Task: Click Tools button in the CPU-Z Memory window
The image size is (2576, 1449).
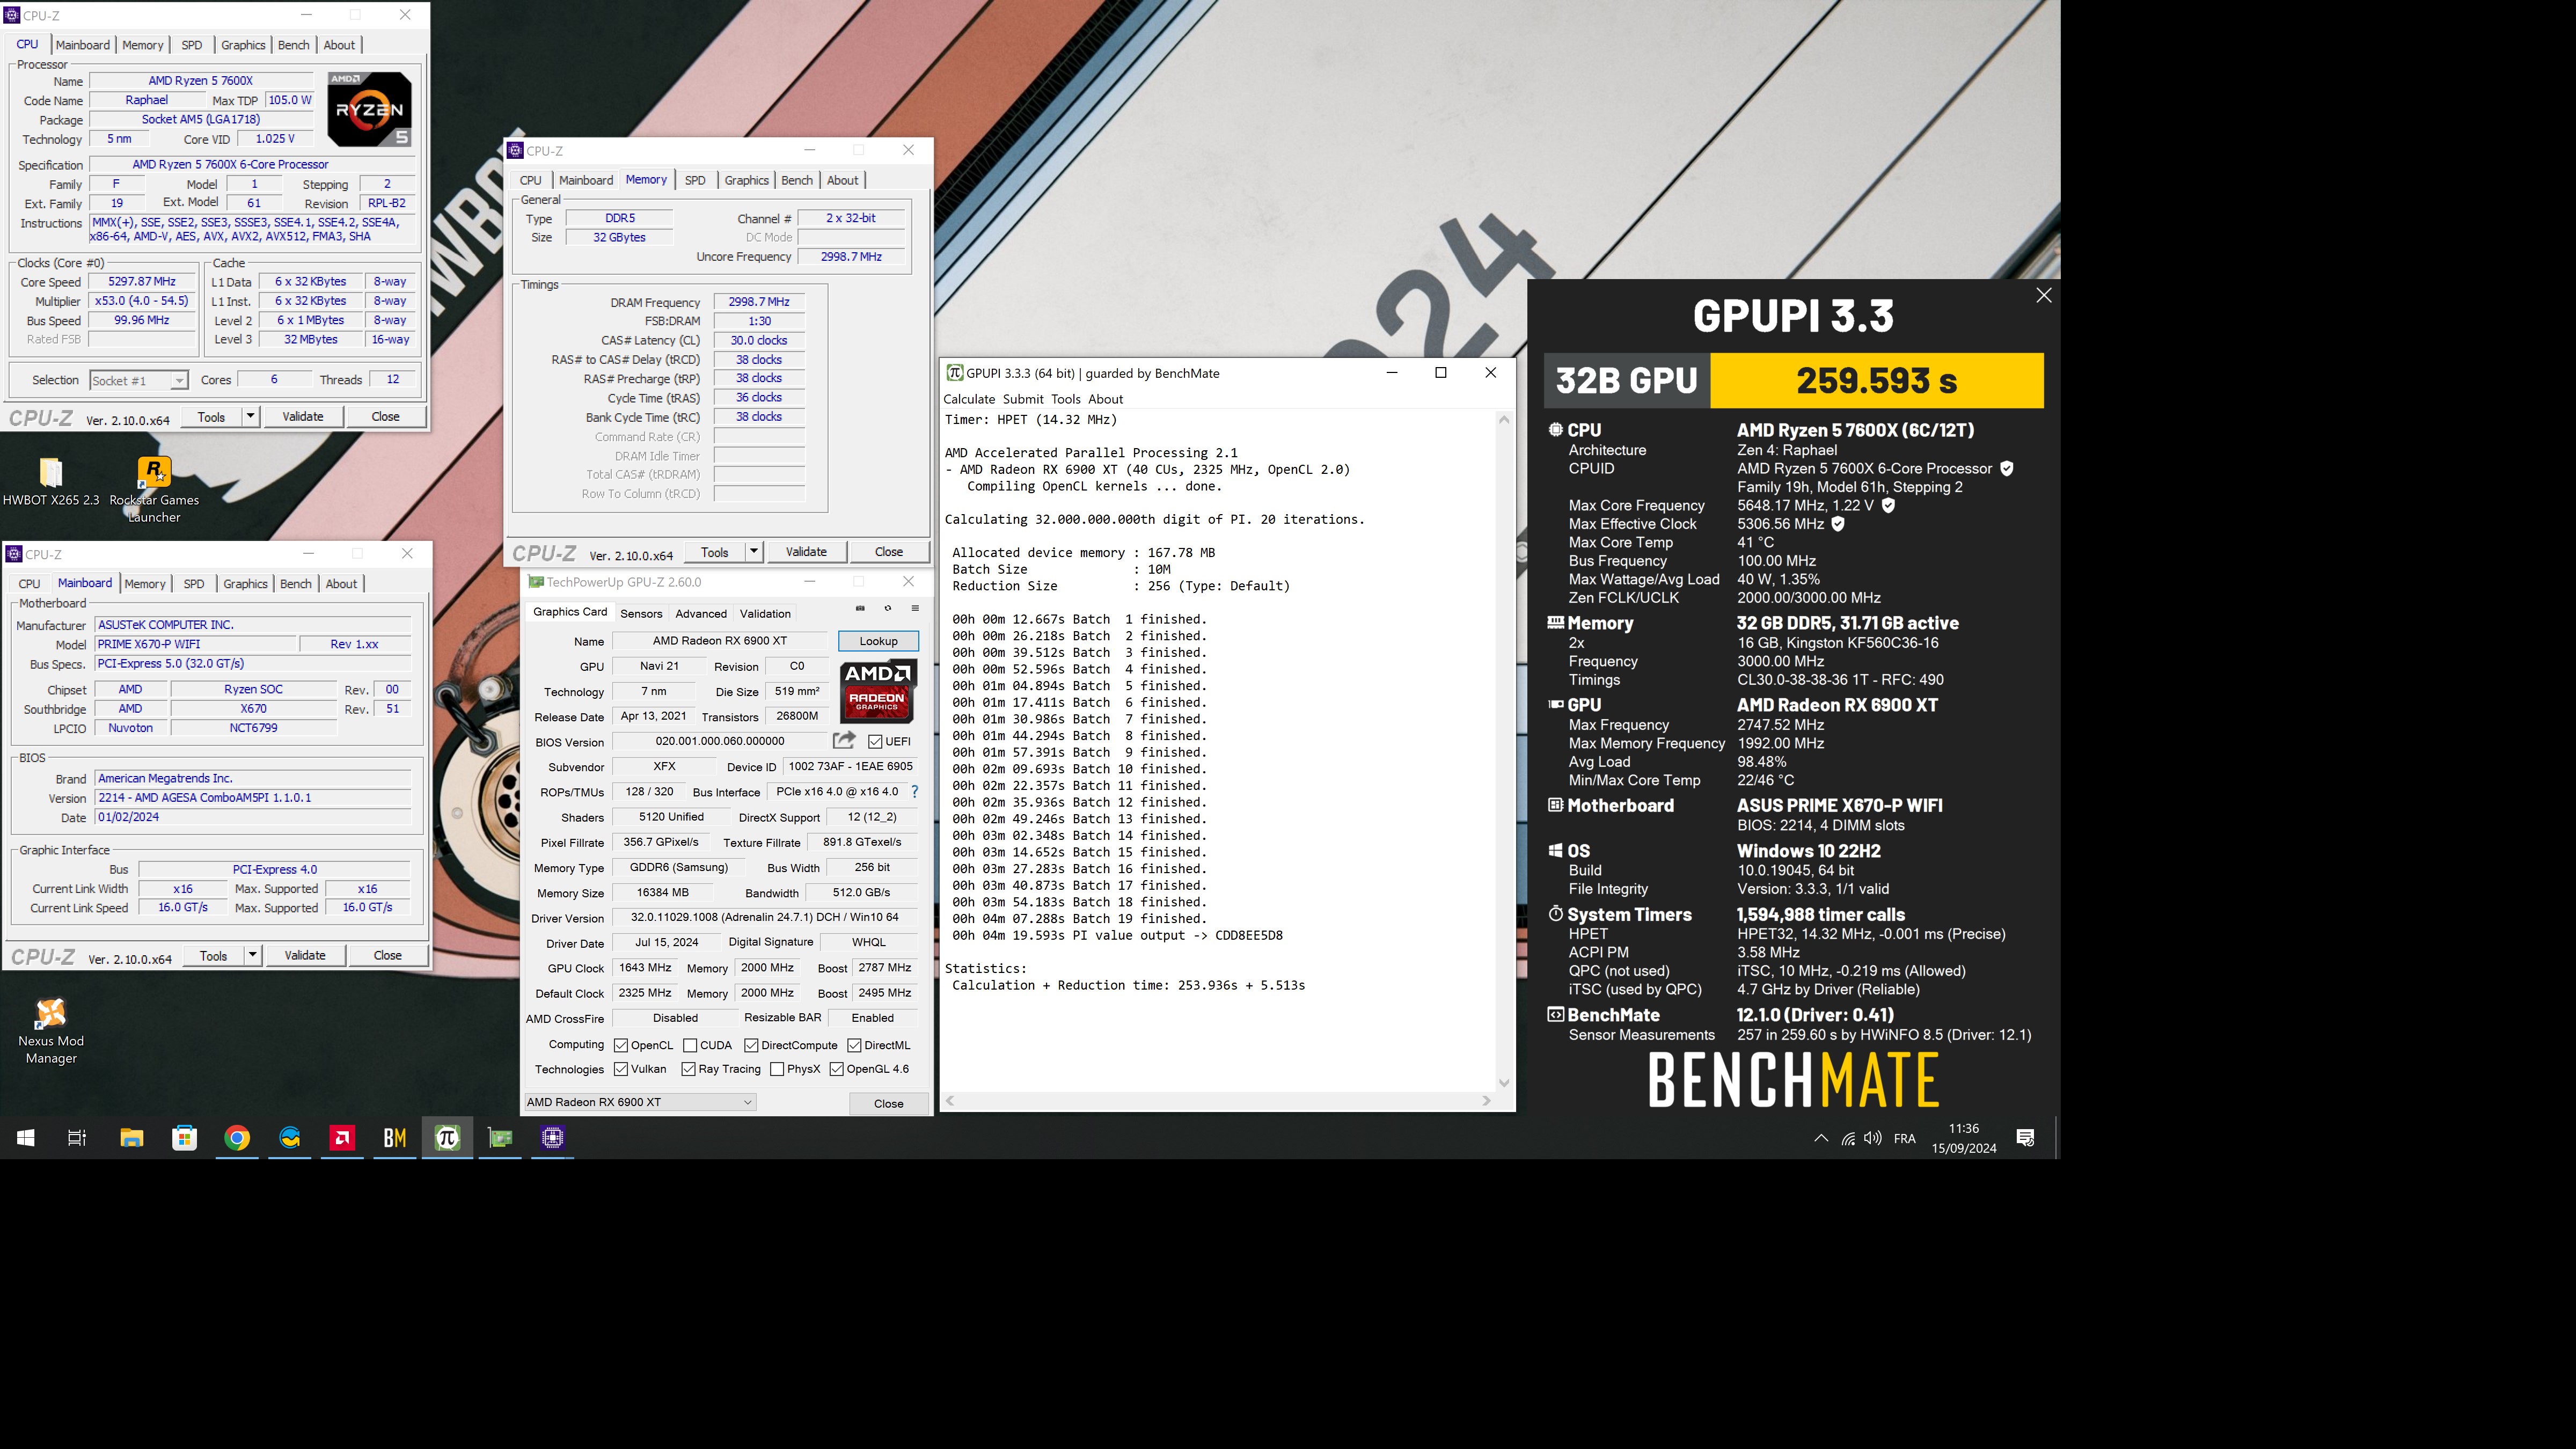Action: 715,551
